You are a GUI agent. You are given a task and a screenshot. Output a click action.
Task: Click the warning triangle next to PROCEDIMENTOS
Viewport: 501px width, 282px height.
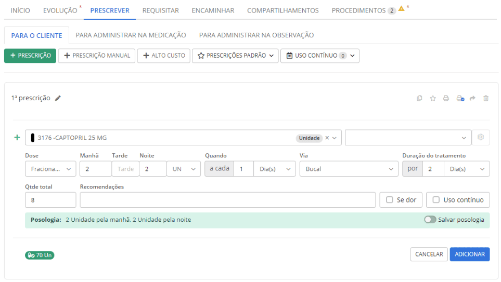[x=401, y=9]
